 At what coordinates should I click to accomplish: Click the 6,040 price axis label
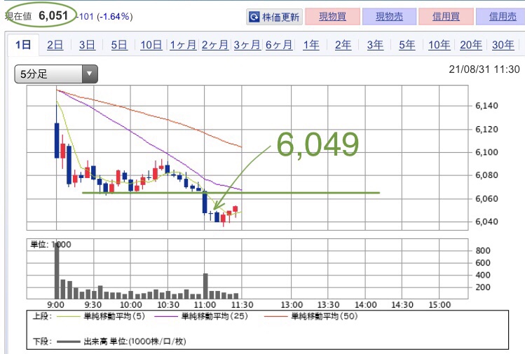tap(486, 222)
